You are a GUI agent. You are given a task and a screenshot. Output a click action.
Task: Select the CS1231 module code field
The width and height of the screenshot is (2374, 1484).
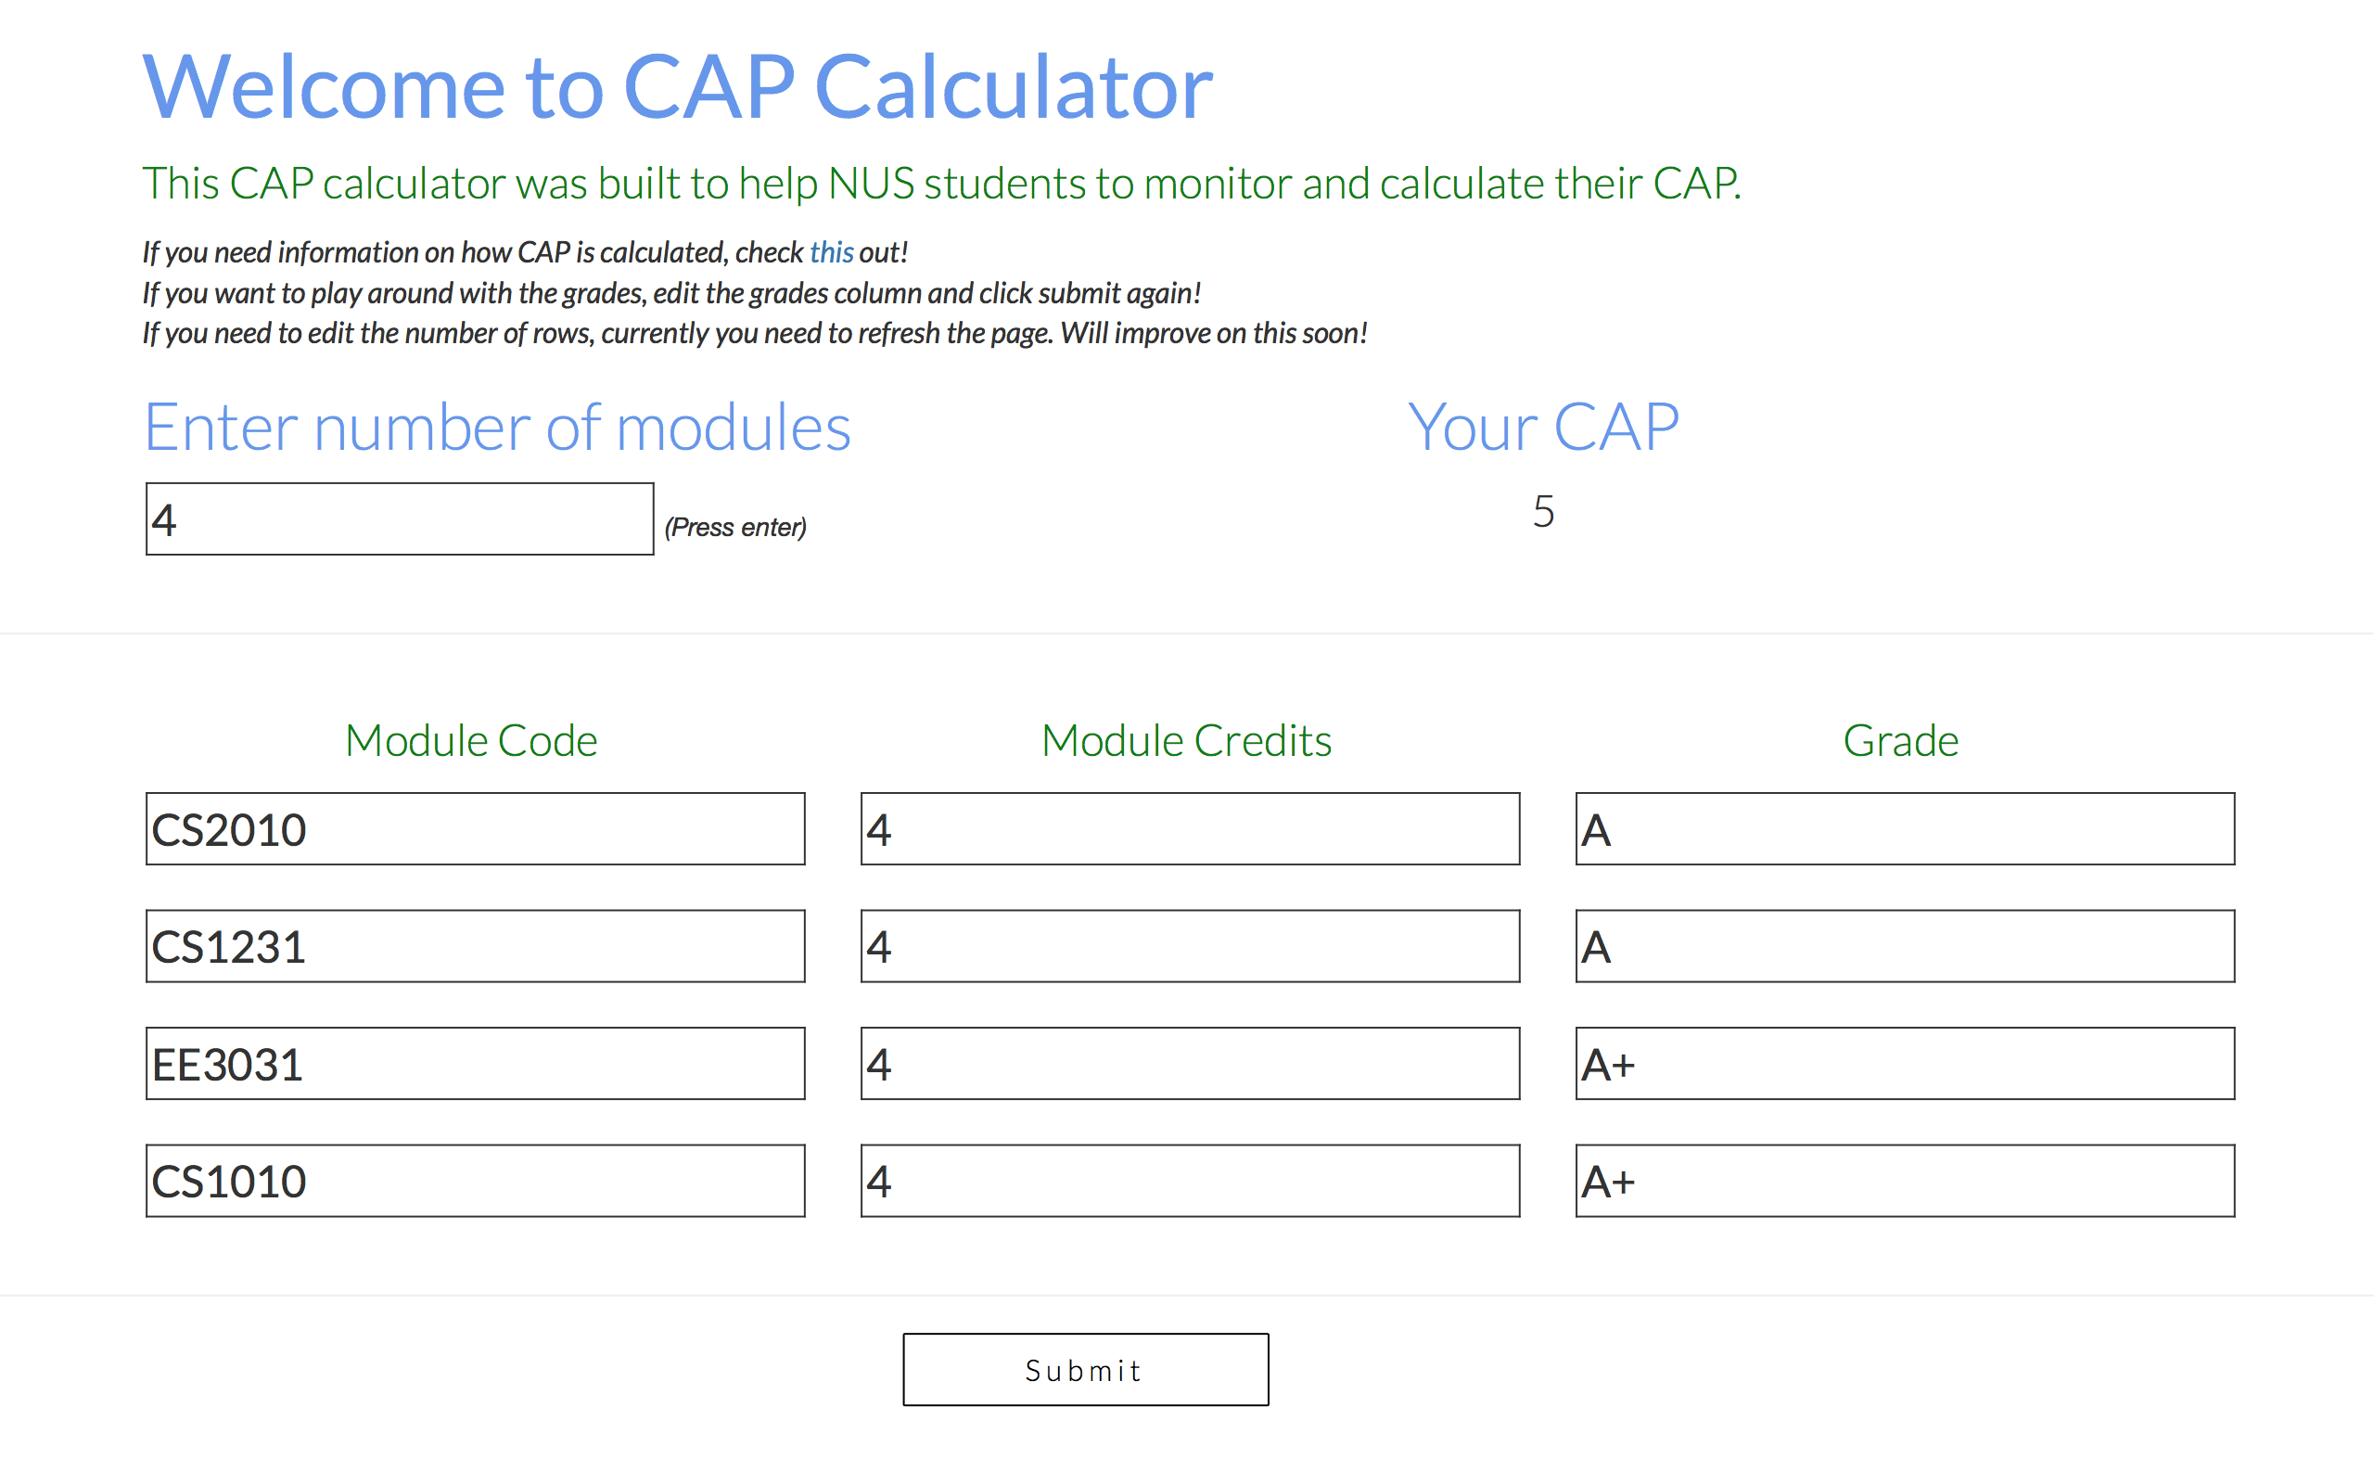(x=474, y=945)
